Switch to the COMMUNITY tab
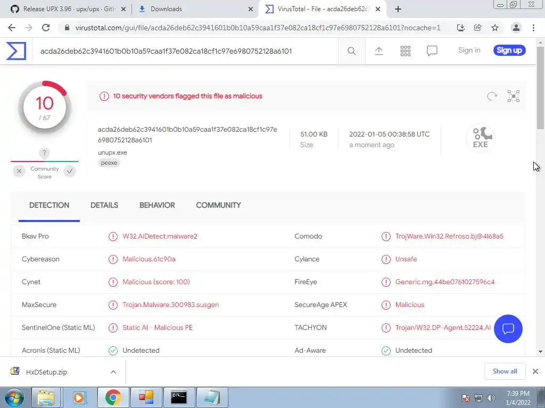545x408 pixels. 218,206
